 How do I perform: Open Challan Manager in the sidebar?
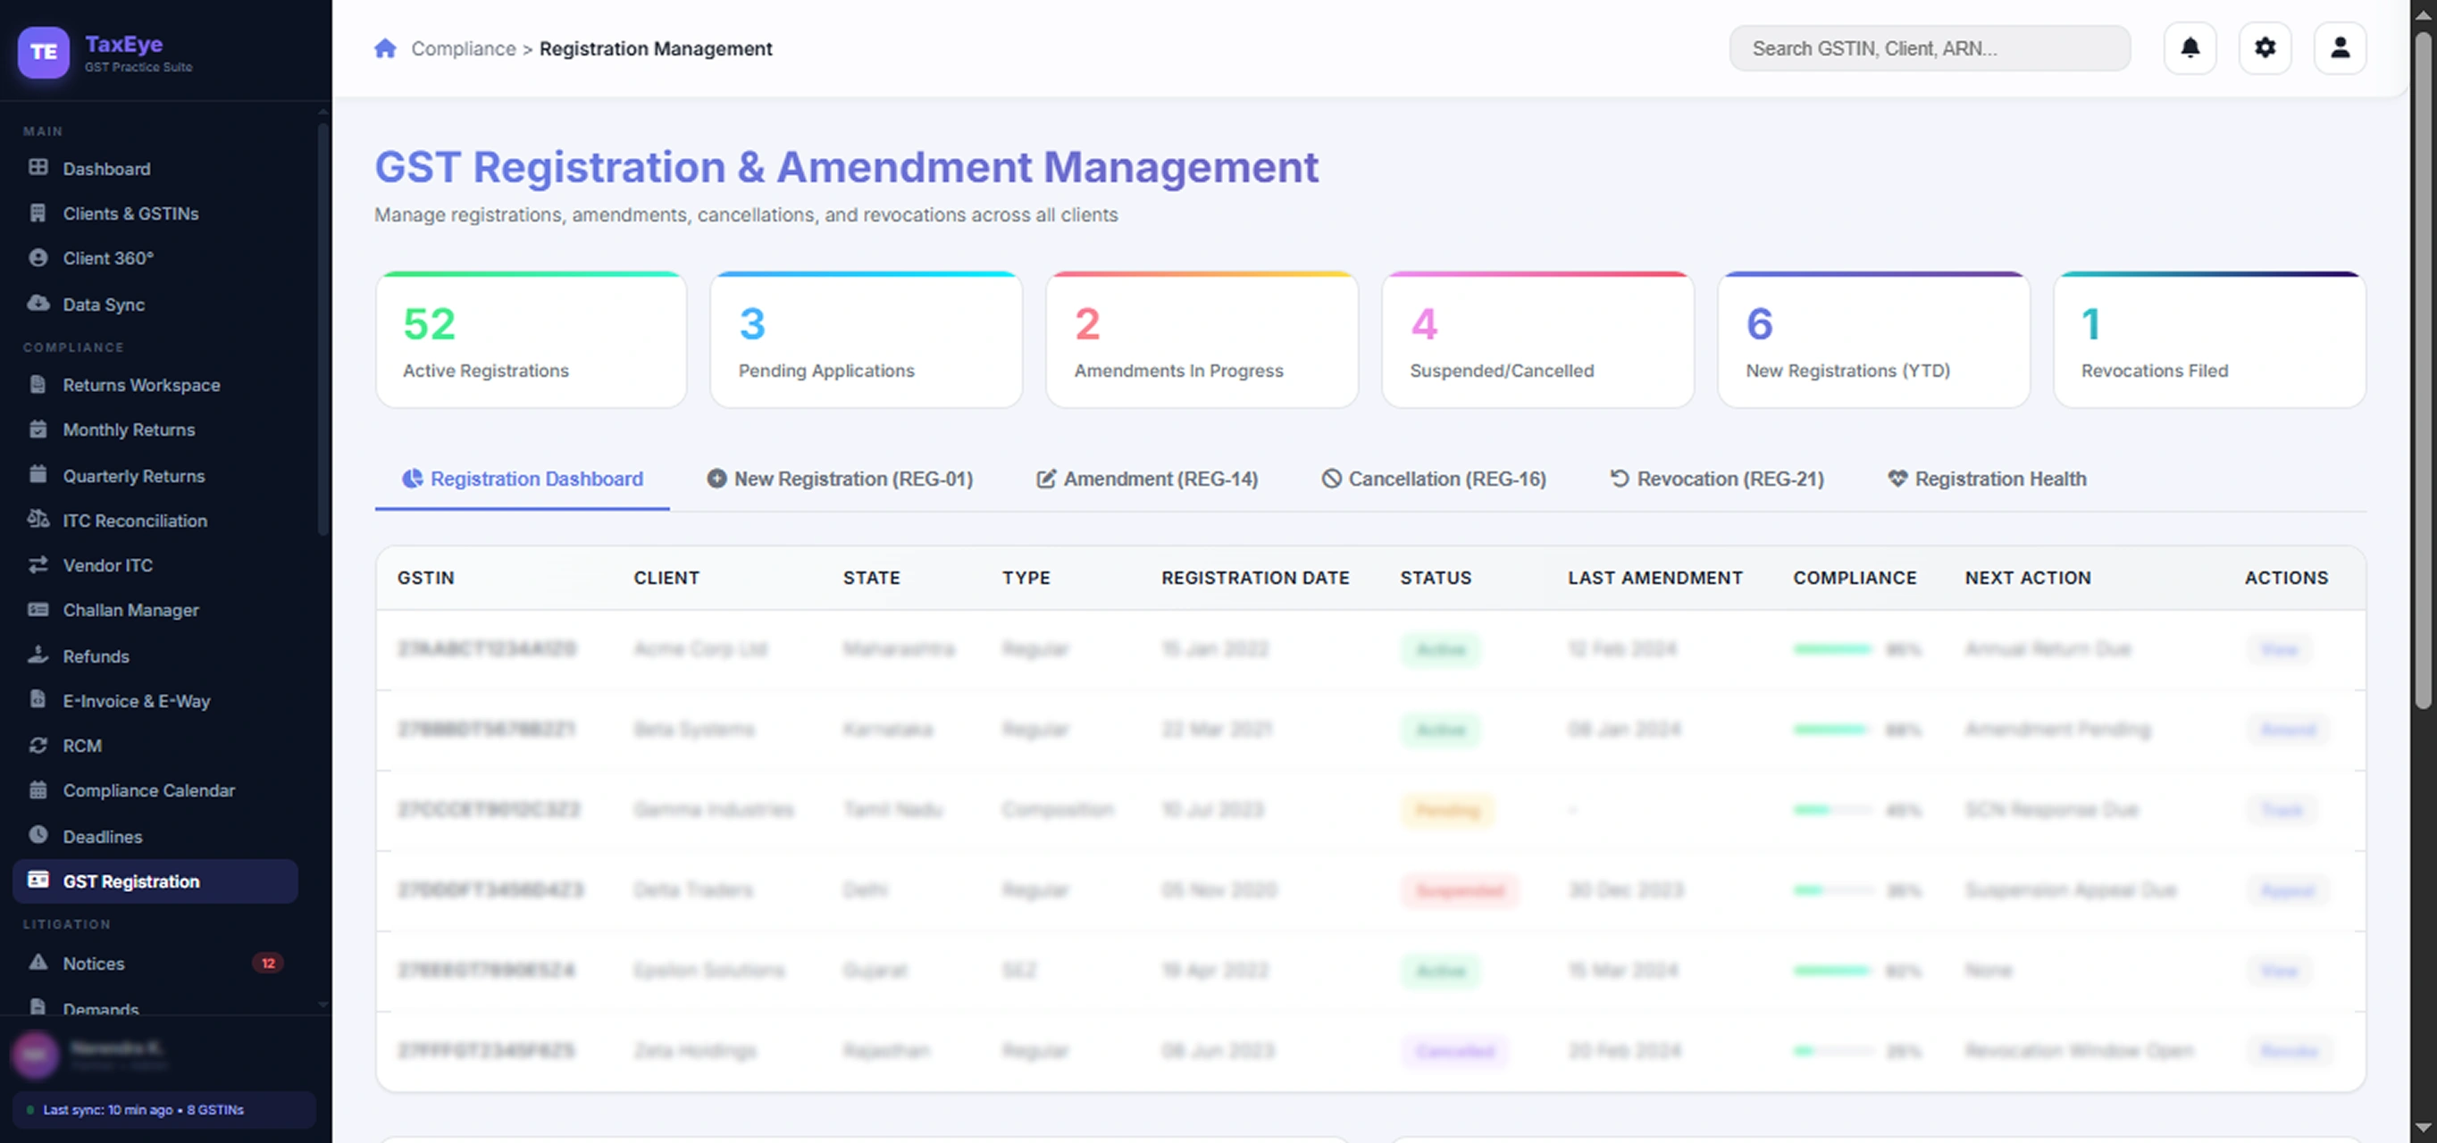(130, 611)
